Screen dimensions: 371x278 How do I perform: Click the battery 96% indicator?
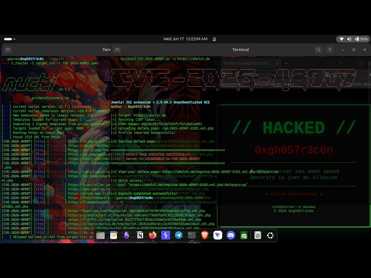[x=361, y=39]
